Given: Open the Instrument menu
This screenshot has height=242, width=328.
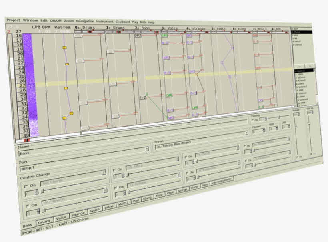Looking at the screenshot, I should click(x=104, y=21).
